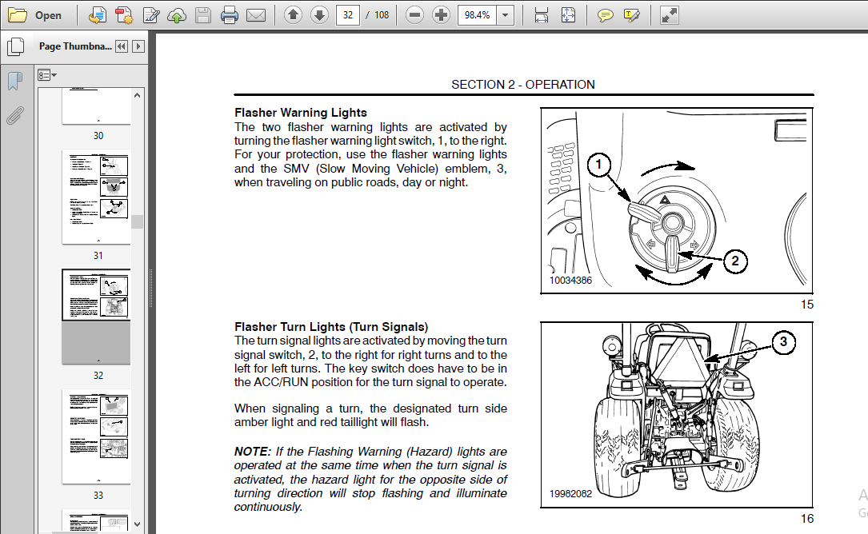Select the page 30 thumbnail

(96, 106)
